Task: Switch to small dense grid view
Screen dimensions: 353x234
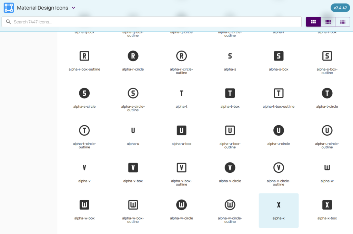Action: tap(342, 22)
